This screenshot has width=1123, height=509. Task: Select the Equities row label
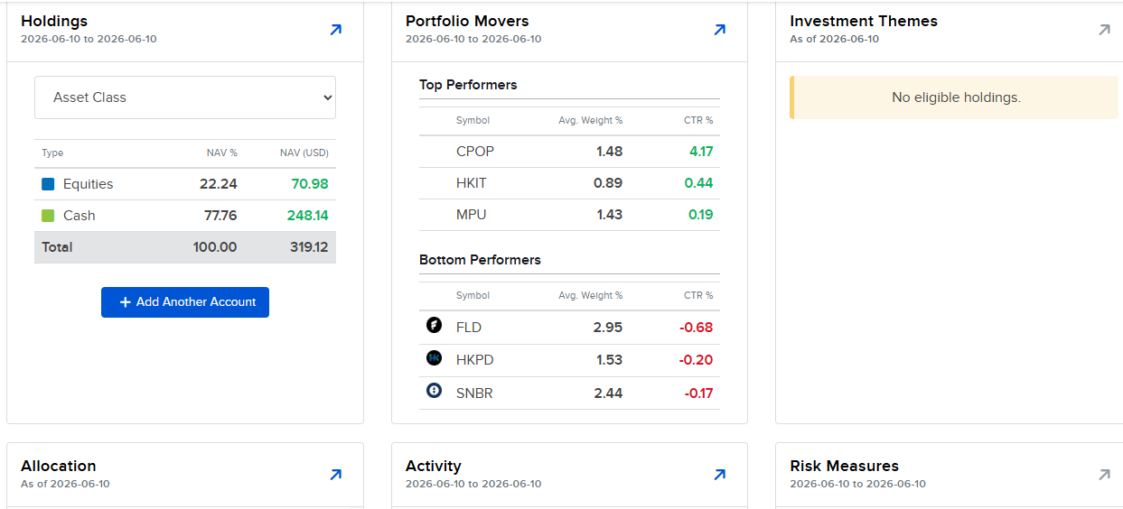pyautogui.click(x=88, y=184)
